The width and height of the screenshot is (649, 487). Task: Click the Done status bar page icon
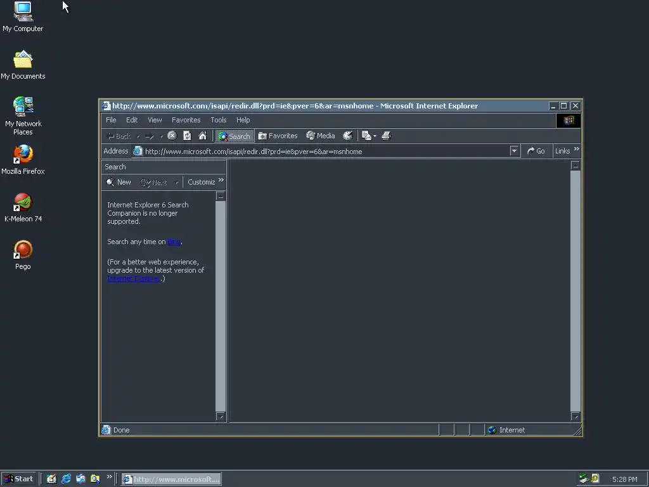(106, 430)
